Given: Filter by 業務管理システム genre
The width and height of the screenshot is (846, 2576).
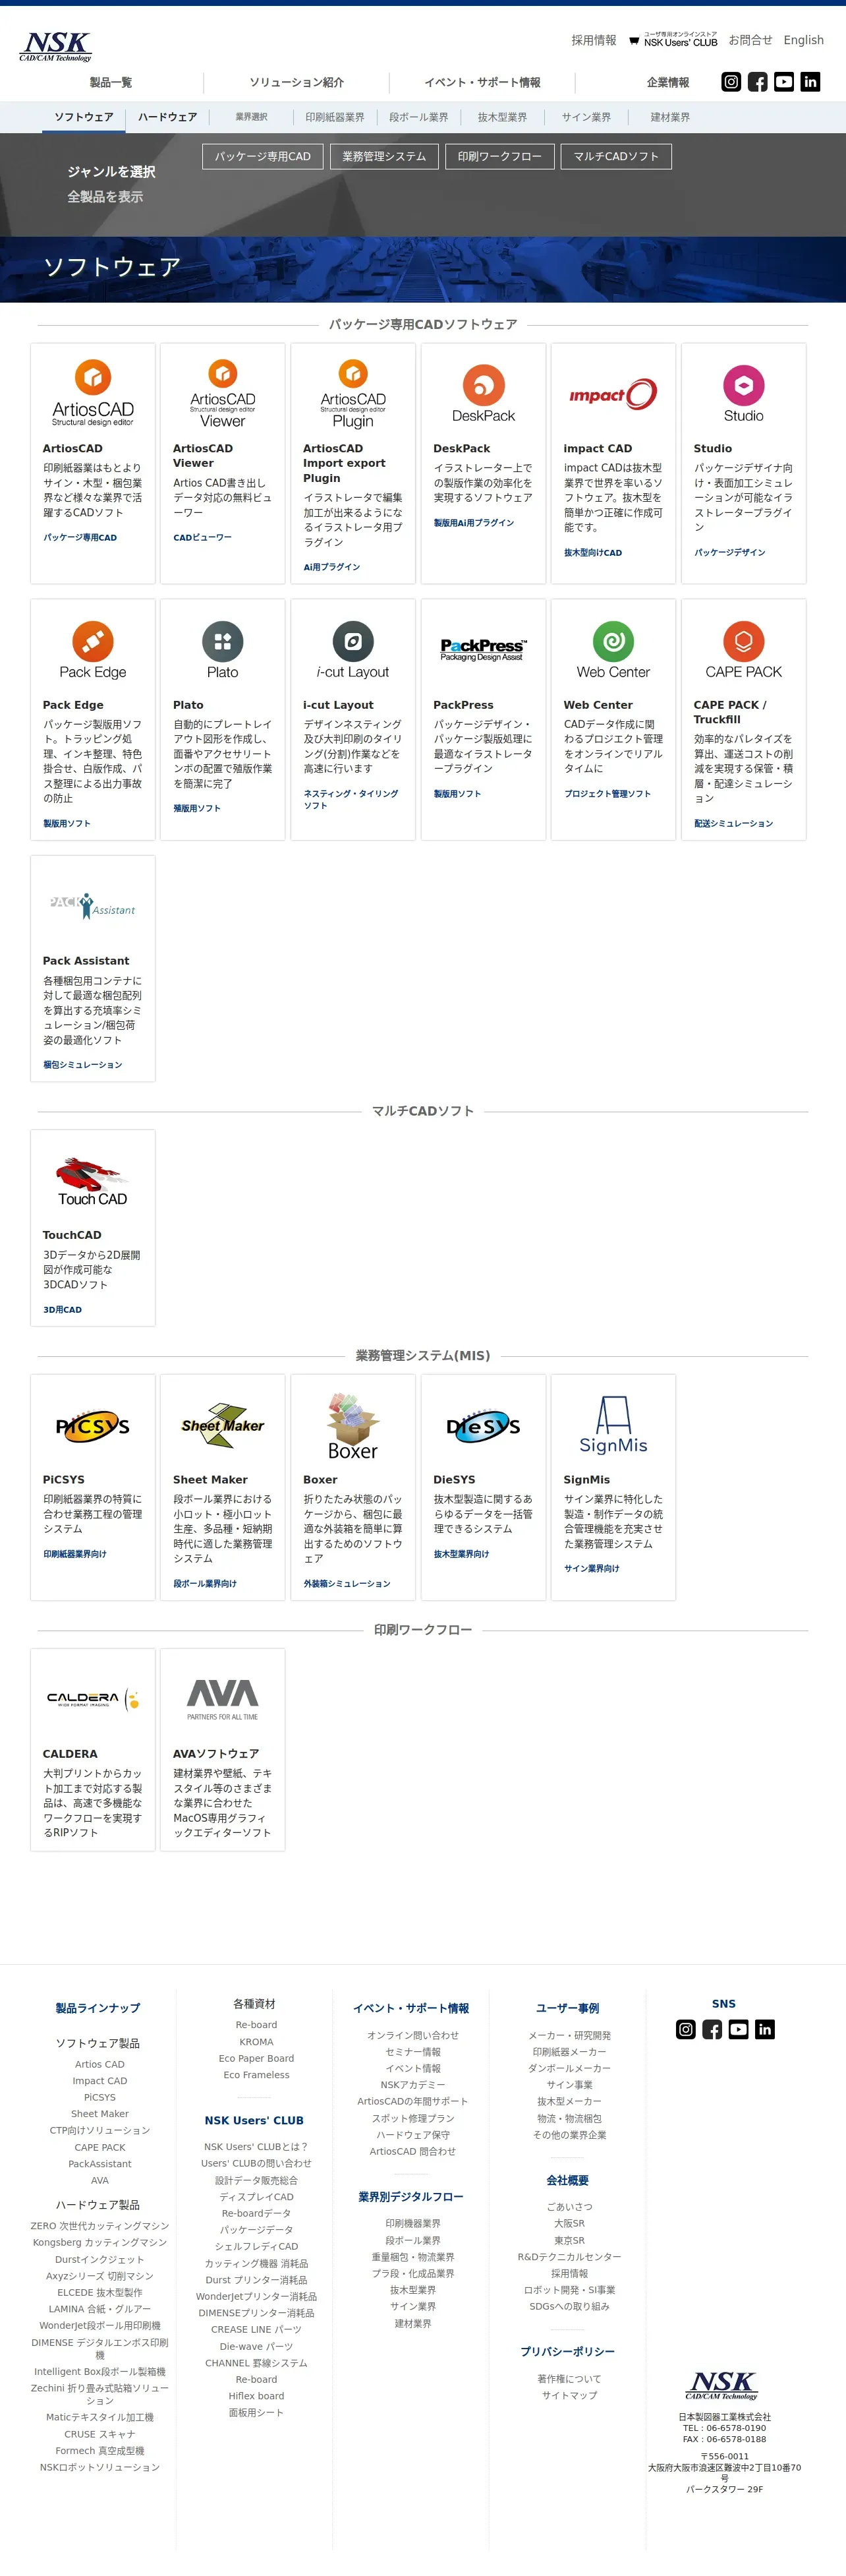Looking at the screenshot, I should 383,157.
